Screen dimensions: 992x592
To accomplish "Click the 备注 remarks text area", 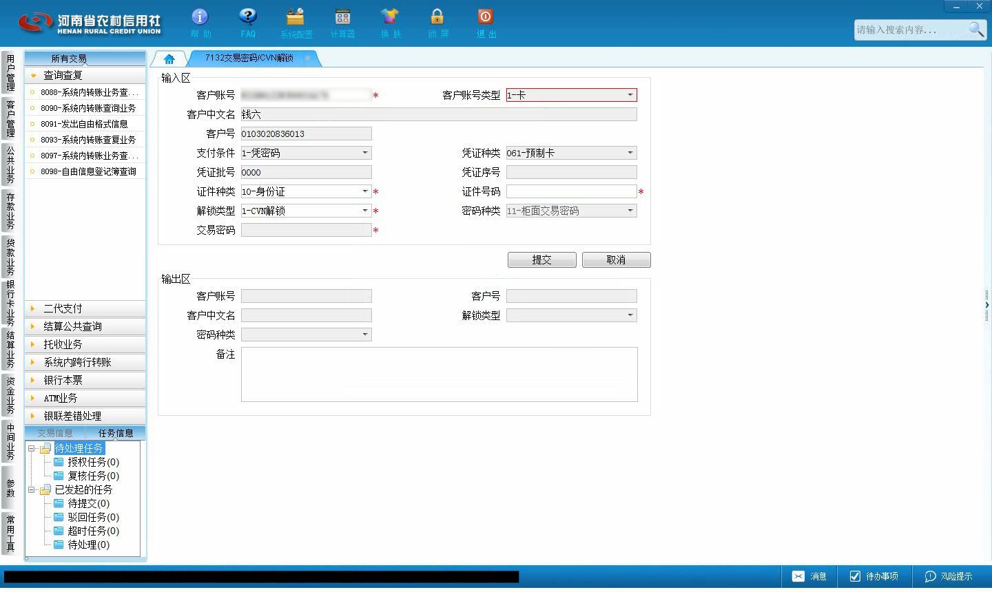I will point(439,374).
